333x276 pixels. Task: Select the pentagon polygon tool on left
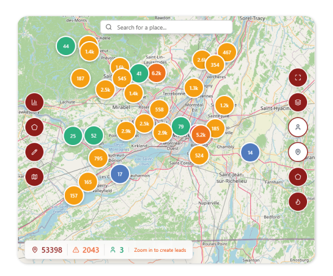pos(34,127)
